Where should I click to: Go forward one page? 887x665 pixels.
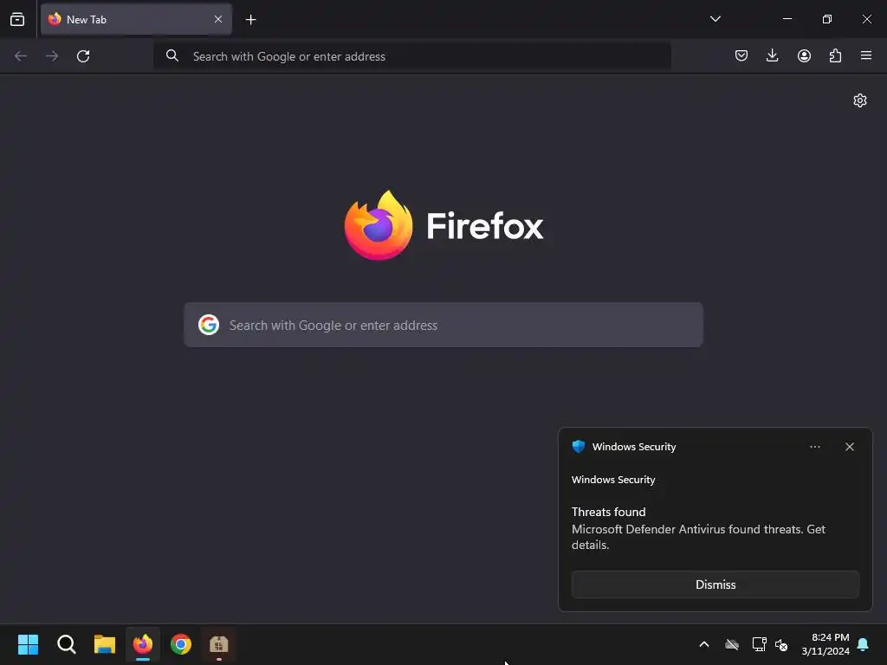click(x=52, y=56)
